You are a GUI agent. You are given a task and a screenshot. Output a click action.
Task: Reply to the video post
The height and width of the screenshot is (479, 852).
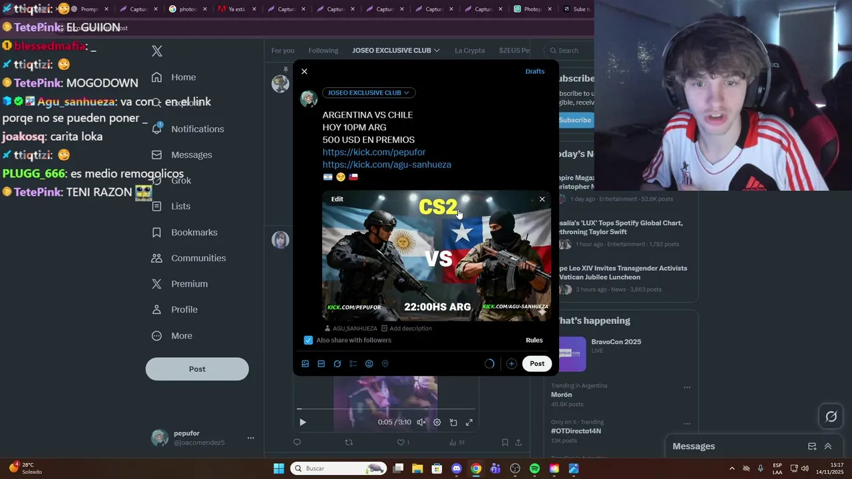pos(297,442)
